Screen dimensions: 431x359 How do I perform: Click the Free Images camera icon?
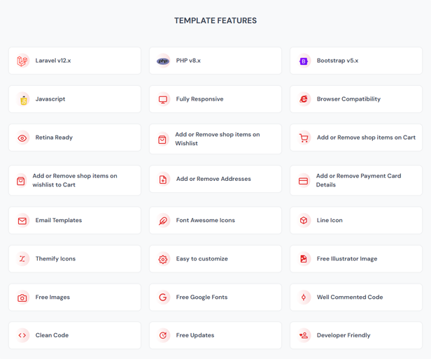click(x=22, y=297)
